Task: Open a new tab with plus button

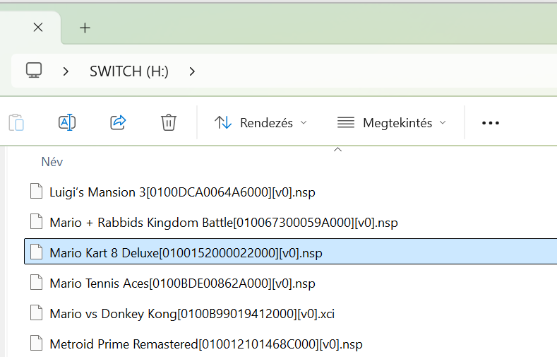Action: point(85,28)
